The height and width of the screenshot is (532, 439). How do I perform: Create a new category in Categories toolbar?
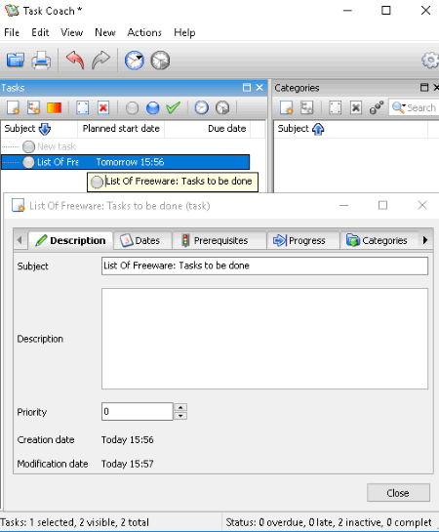click(287, 108)
